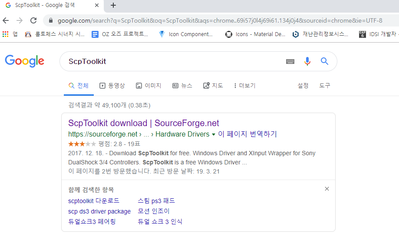The image size is (399, 237).
Task: Expand the green result options arrow
Action: coord(214,134)
